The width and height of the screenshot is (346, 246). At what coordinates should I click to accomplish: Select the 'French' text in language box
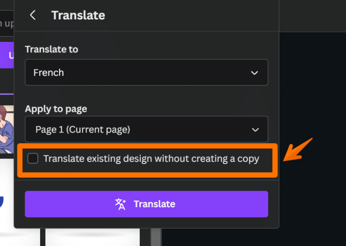click(49, 73)
